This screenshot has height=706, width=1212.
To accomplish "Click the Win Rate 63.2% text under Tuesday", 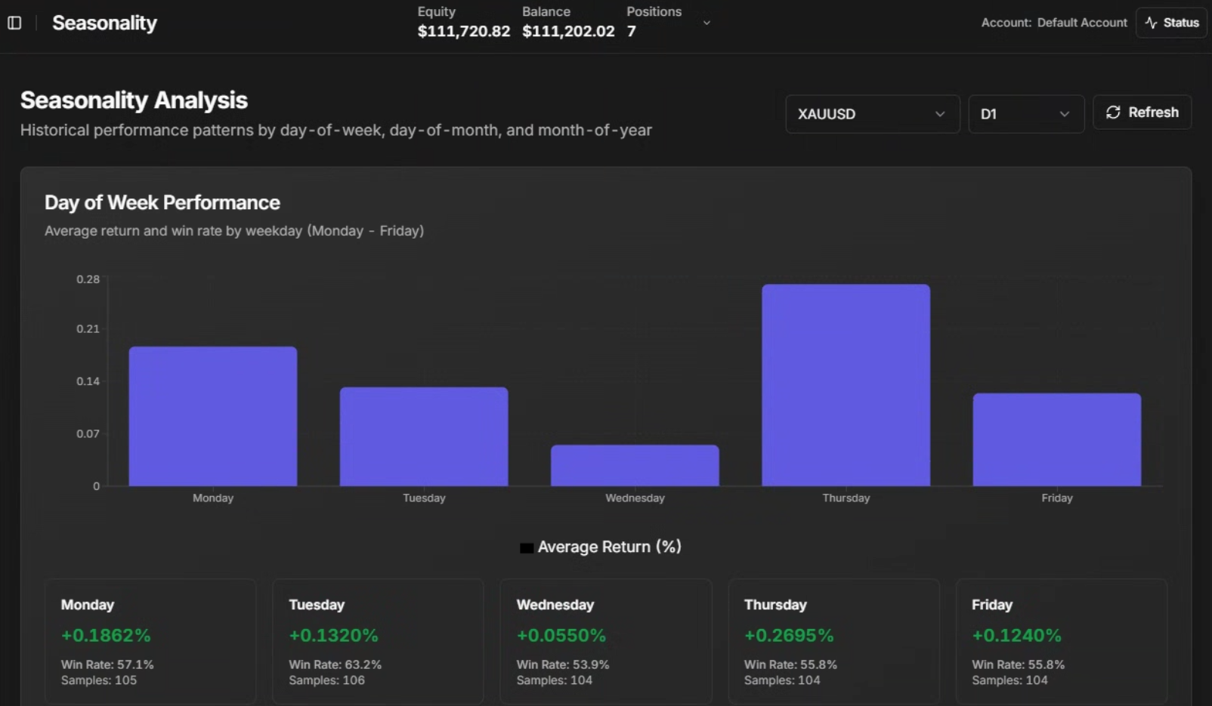I will tap(335, 664).
